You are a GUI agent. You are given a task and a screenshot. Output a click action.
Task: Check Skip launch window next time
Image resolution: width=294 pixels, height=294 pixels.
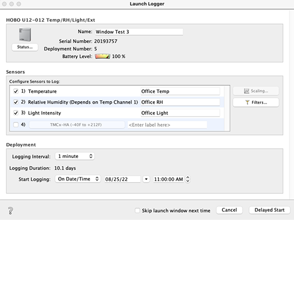click(138, 211)
